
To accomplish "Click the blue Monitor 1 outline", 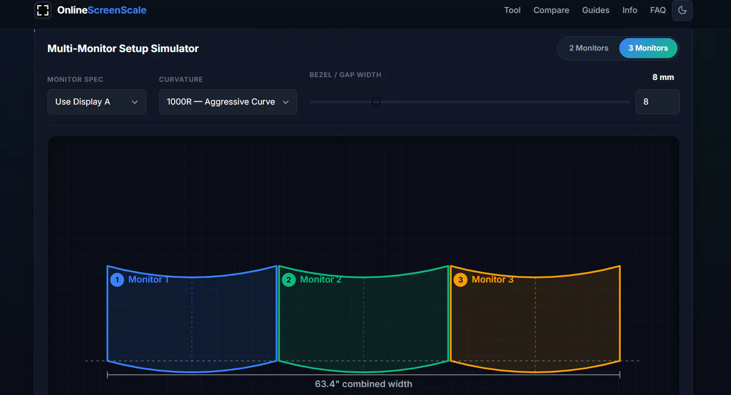I will click(192, 320).
